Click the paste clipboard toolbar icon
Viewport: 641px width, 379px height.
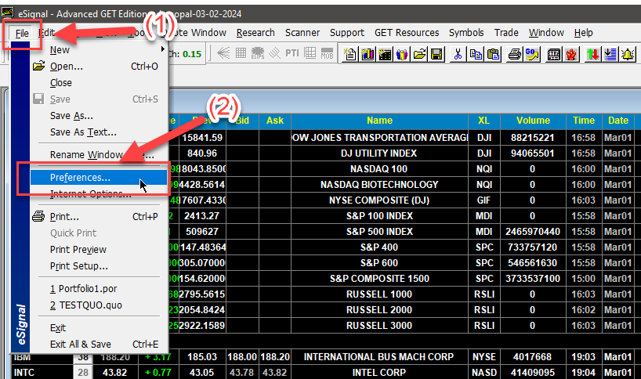494,54
